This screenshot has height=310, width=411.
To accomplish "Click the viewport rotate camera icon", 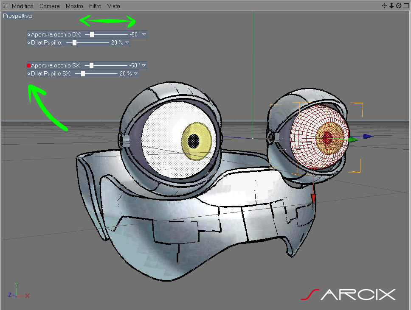I will coord(399,6).
